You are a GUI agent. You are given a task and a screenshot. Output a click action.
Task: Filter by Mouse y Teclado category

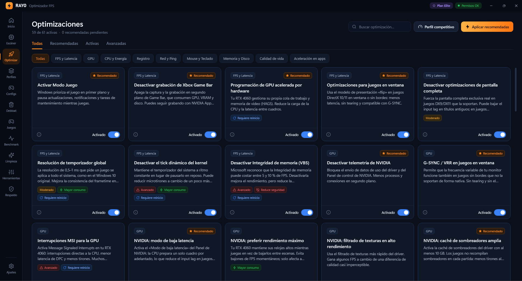click(200, 58)
